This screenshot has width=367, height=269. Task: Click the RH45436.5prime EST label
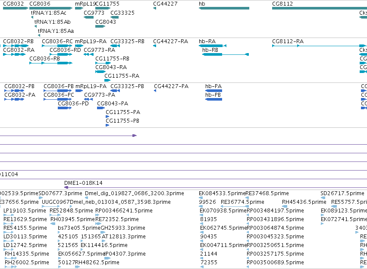304,202
